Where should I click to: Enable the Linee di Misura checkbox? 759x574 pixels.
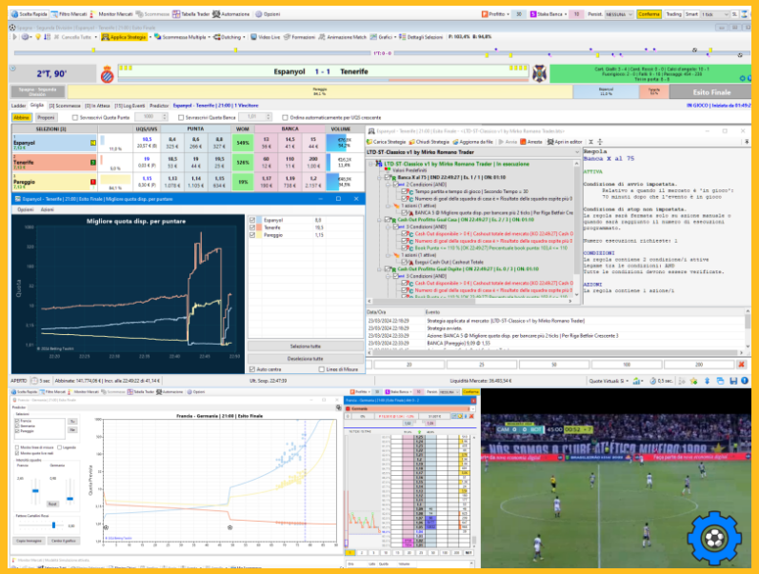point(322,368)
